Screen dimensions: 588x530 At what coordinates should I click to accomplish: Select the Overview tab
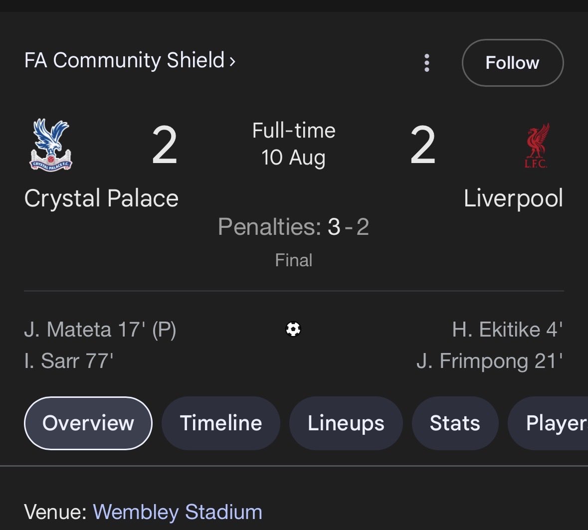click(x=88, y=423)
